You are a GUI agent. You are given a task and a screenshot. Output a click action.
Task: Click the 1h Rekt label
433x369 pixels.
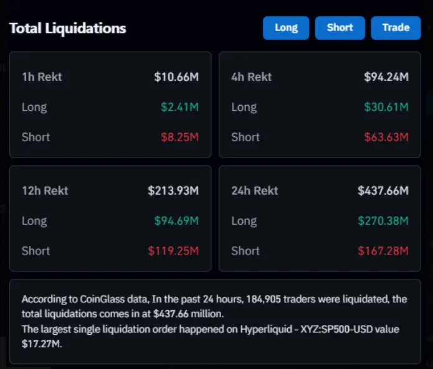pyautogui.click(x=42, y=77)
